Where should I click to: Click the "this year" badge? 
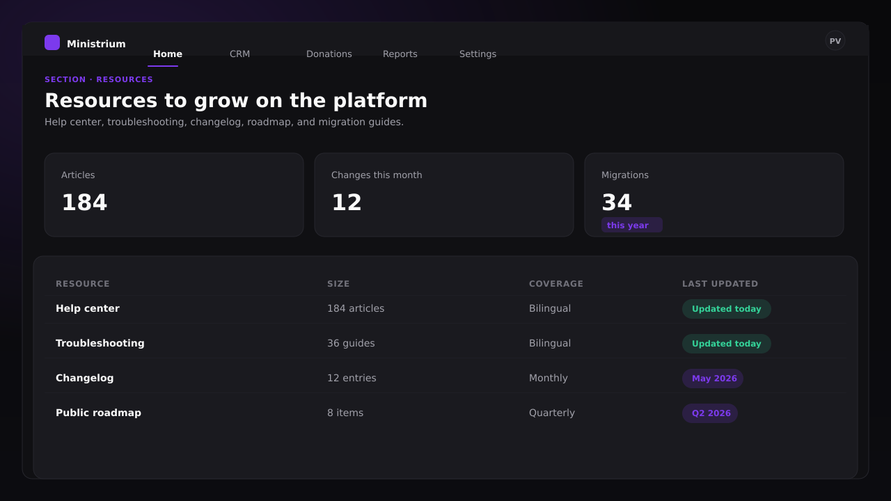631,225
